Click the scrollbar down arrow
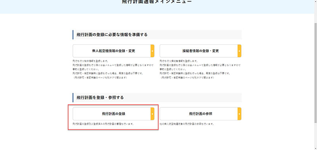 pos(315,148)
